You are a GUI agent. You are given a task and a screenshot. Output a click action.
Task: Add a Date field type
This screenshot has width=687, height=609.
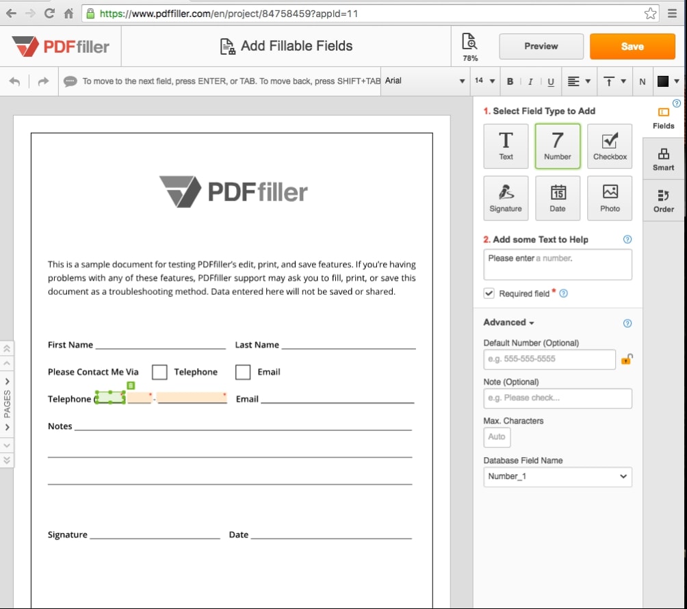557,198
